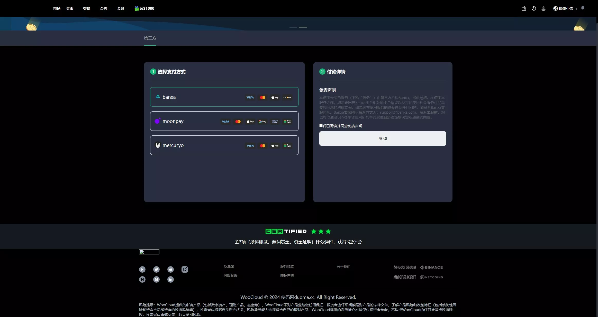Open the 服务条款 footer link
Screen dimensions: 598x317
[x=287, y=266]
